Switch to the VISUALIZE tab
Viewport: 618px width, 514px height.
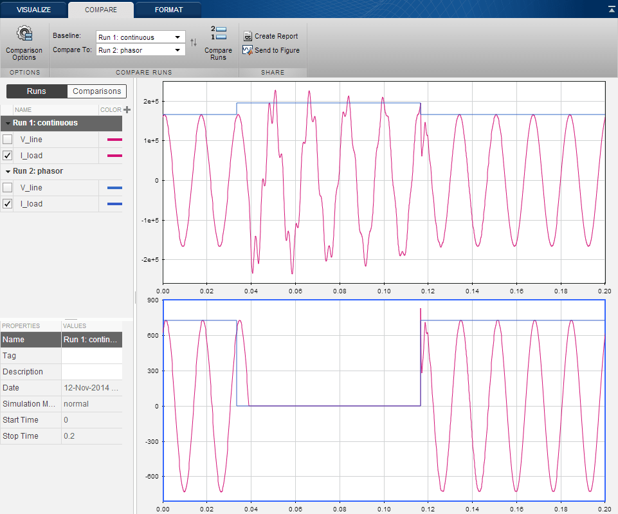(33, 10)
